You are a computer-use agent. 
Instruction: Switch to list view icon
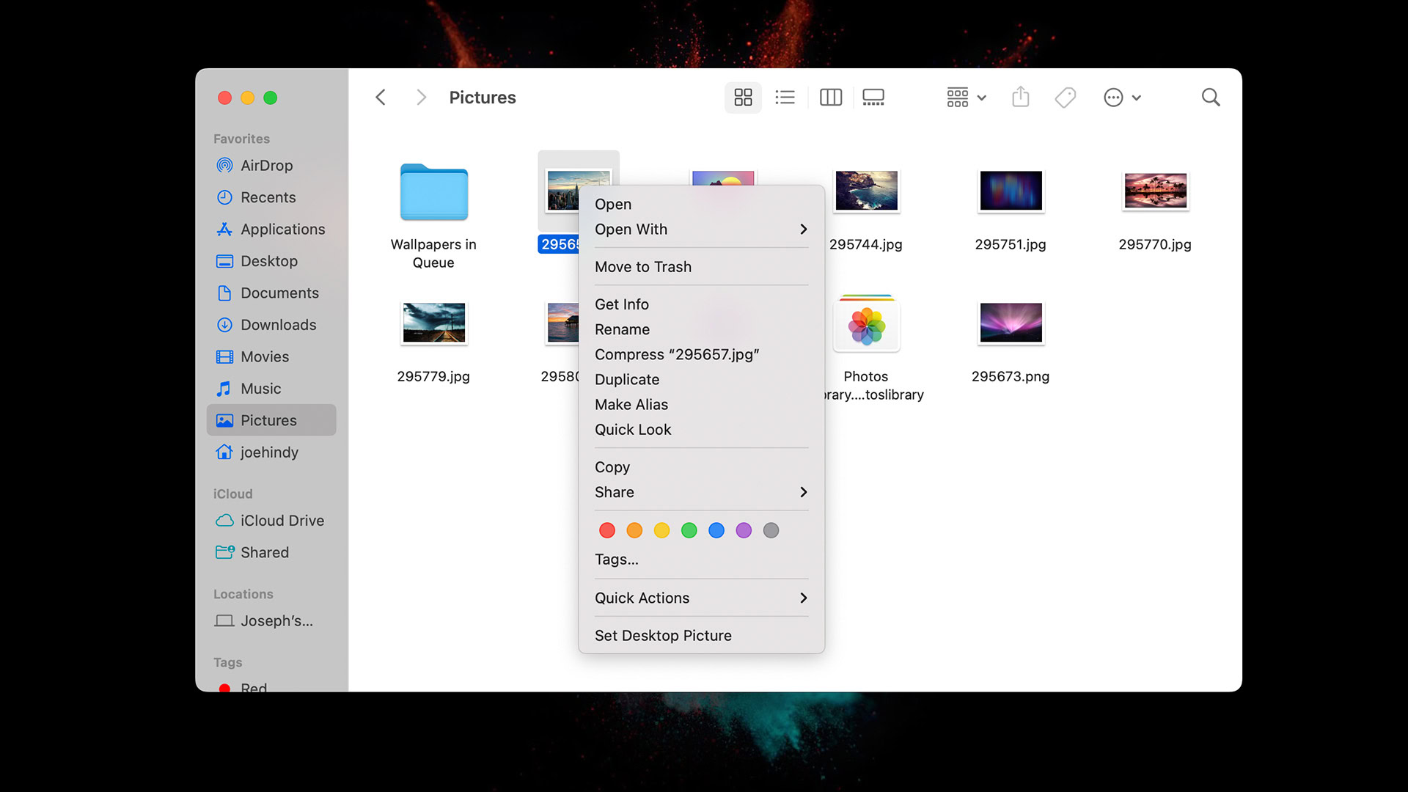pyautogui.click(x=785, y=98)
